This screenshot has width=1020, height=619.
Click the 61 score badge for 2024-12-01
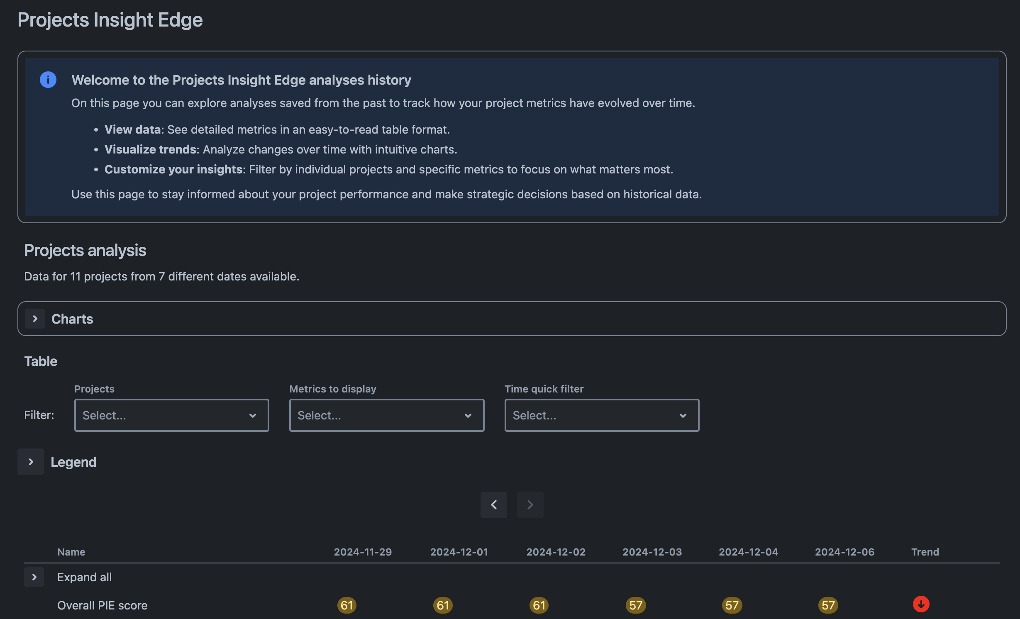point(443,605)
